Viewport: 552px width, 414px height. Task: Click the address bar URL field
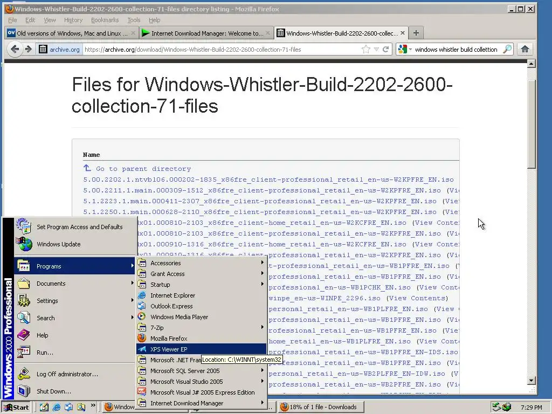(x=222, y=49)
